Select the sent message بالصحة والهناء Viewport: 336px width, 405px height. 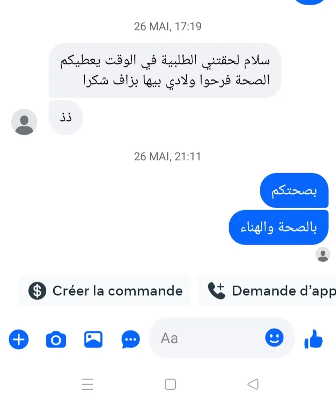[279, 228]
